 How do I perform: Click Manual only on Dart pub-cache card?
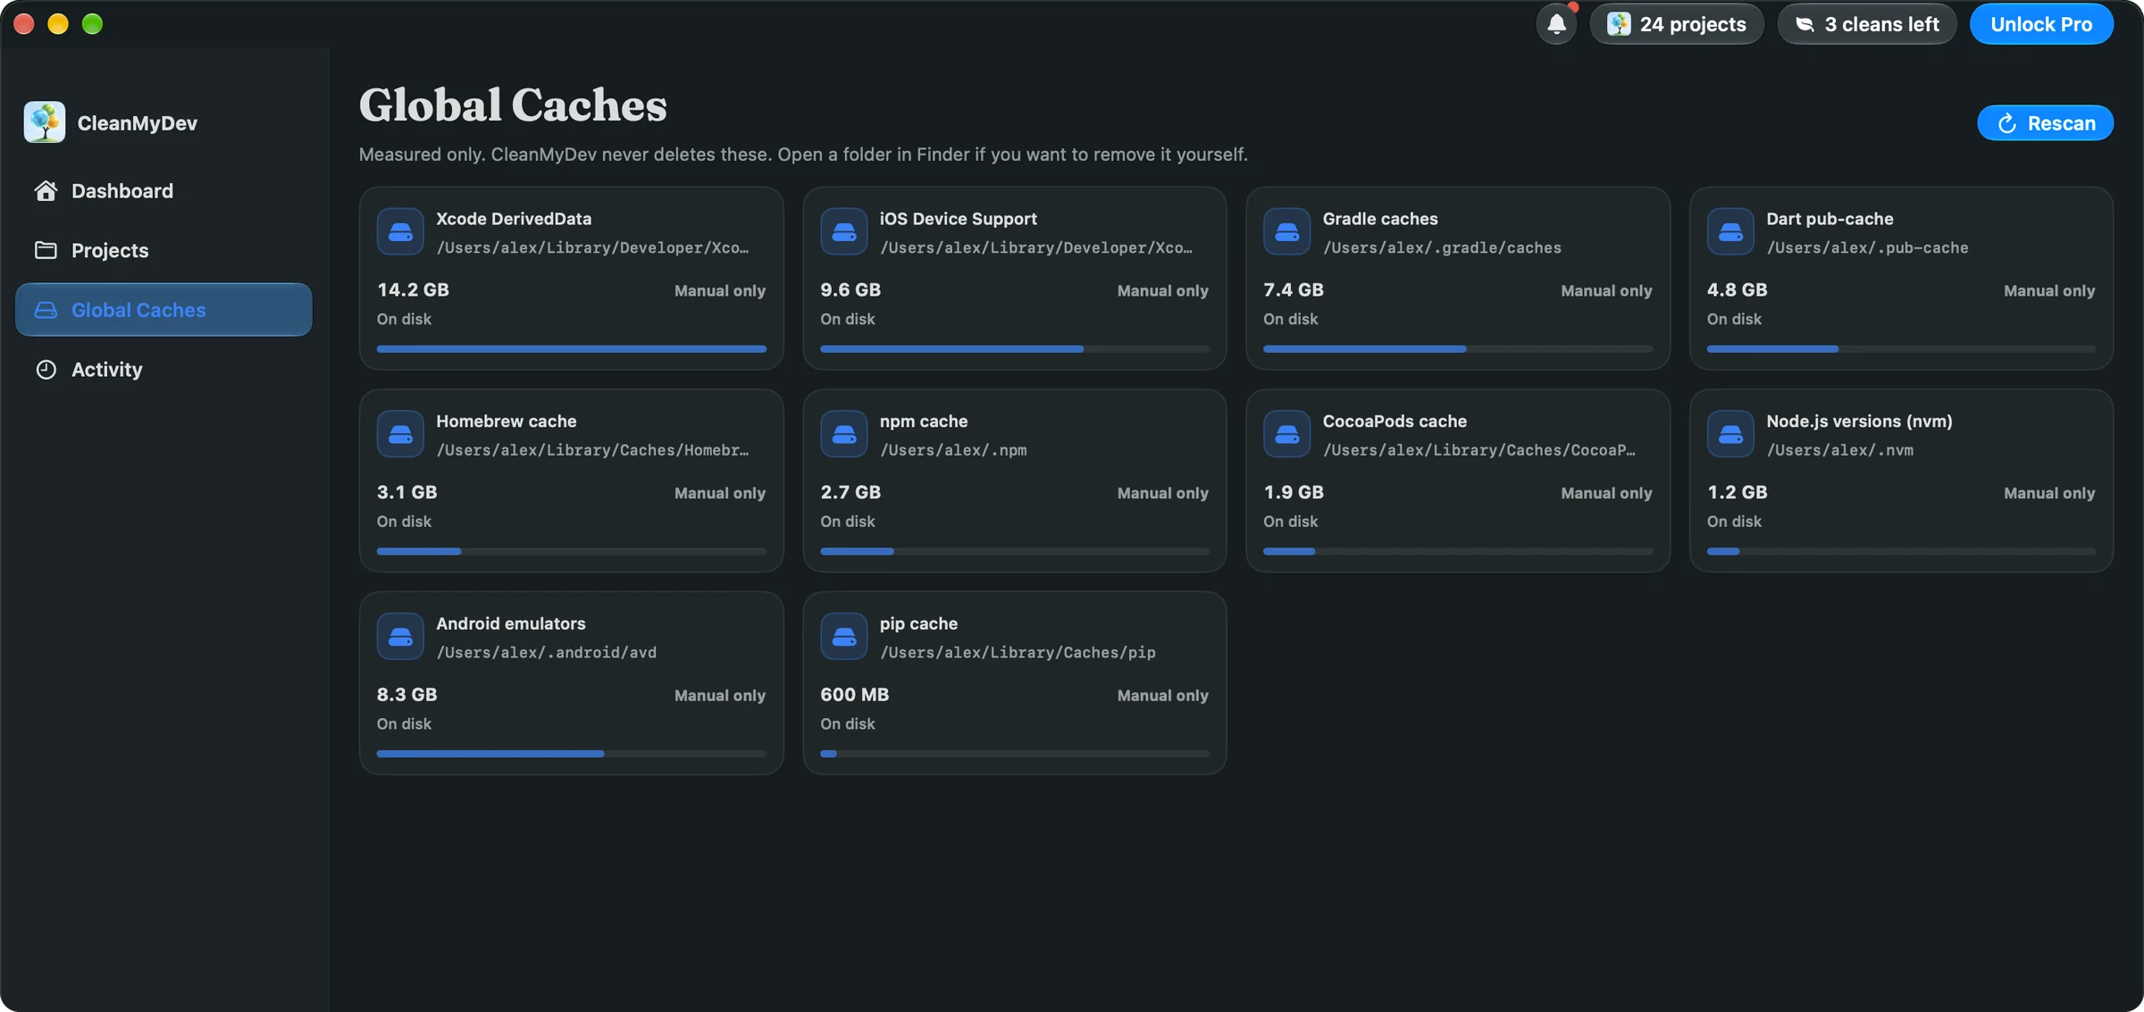pyautogui.click(x=2048, y=290)
